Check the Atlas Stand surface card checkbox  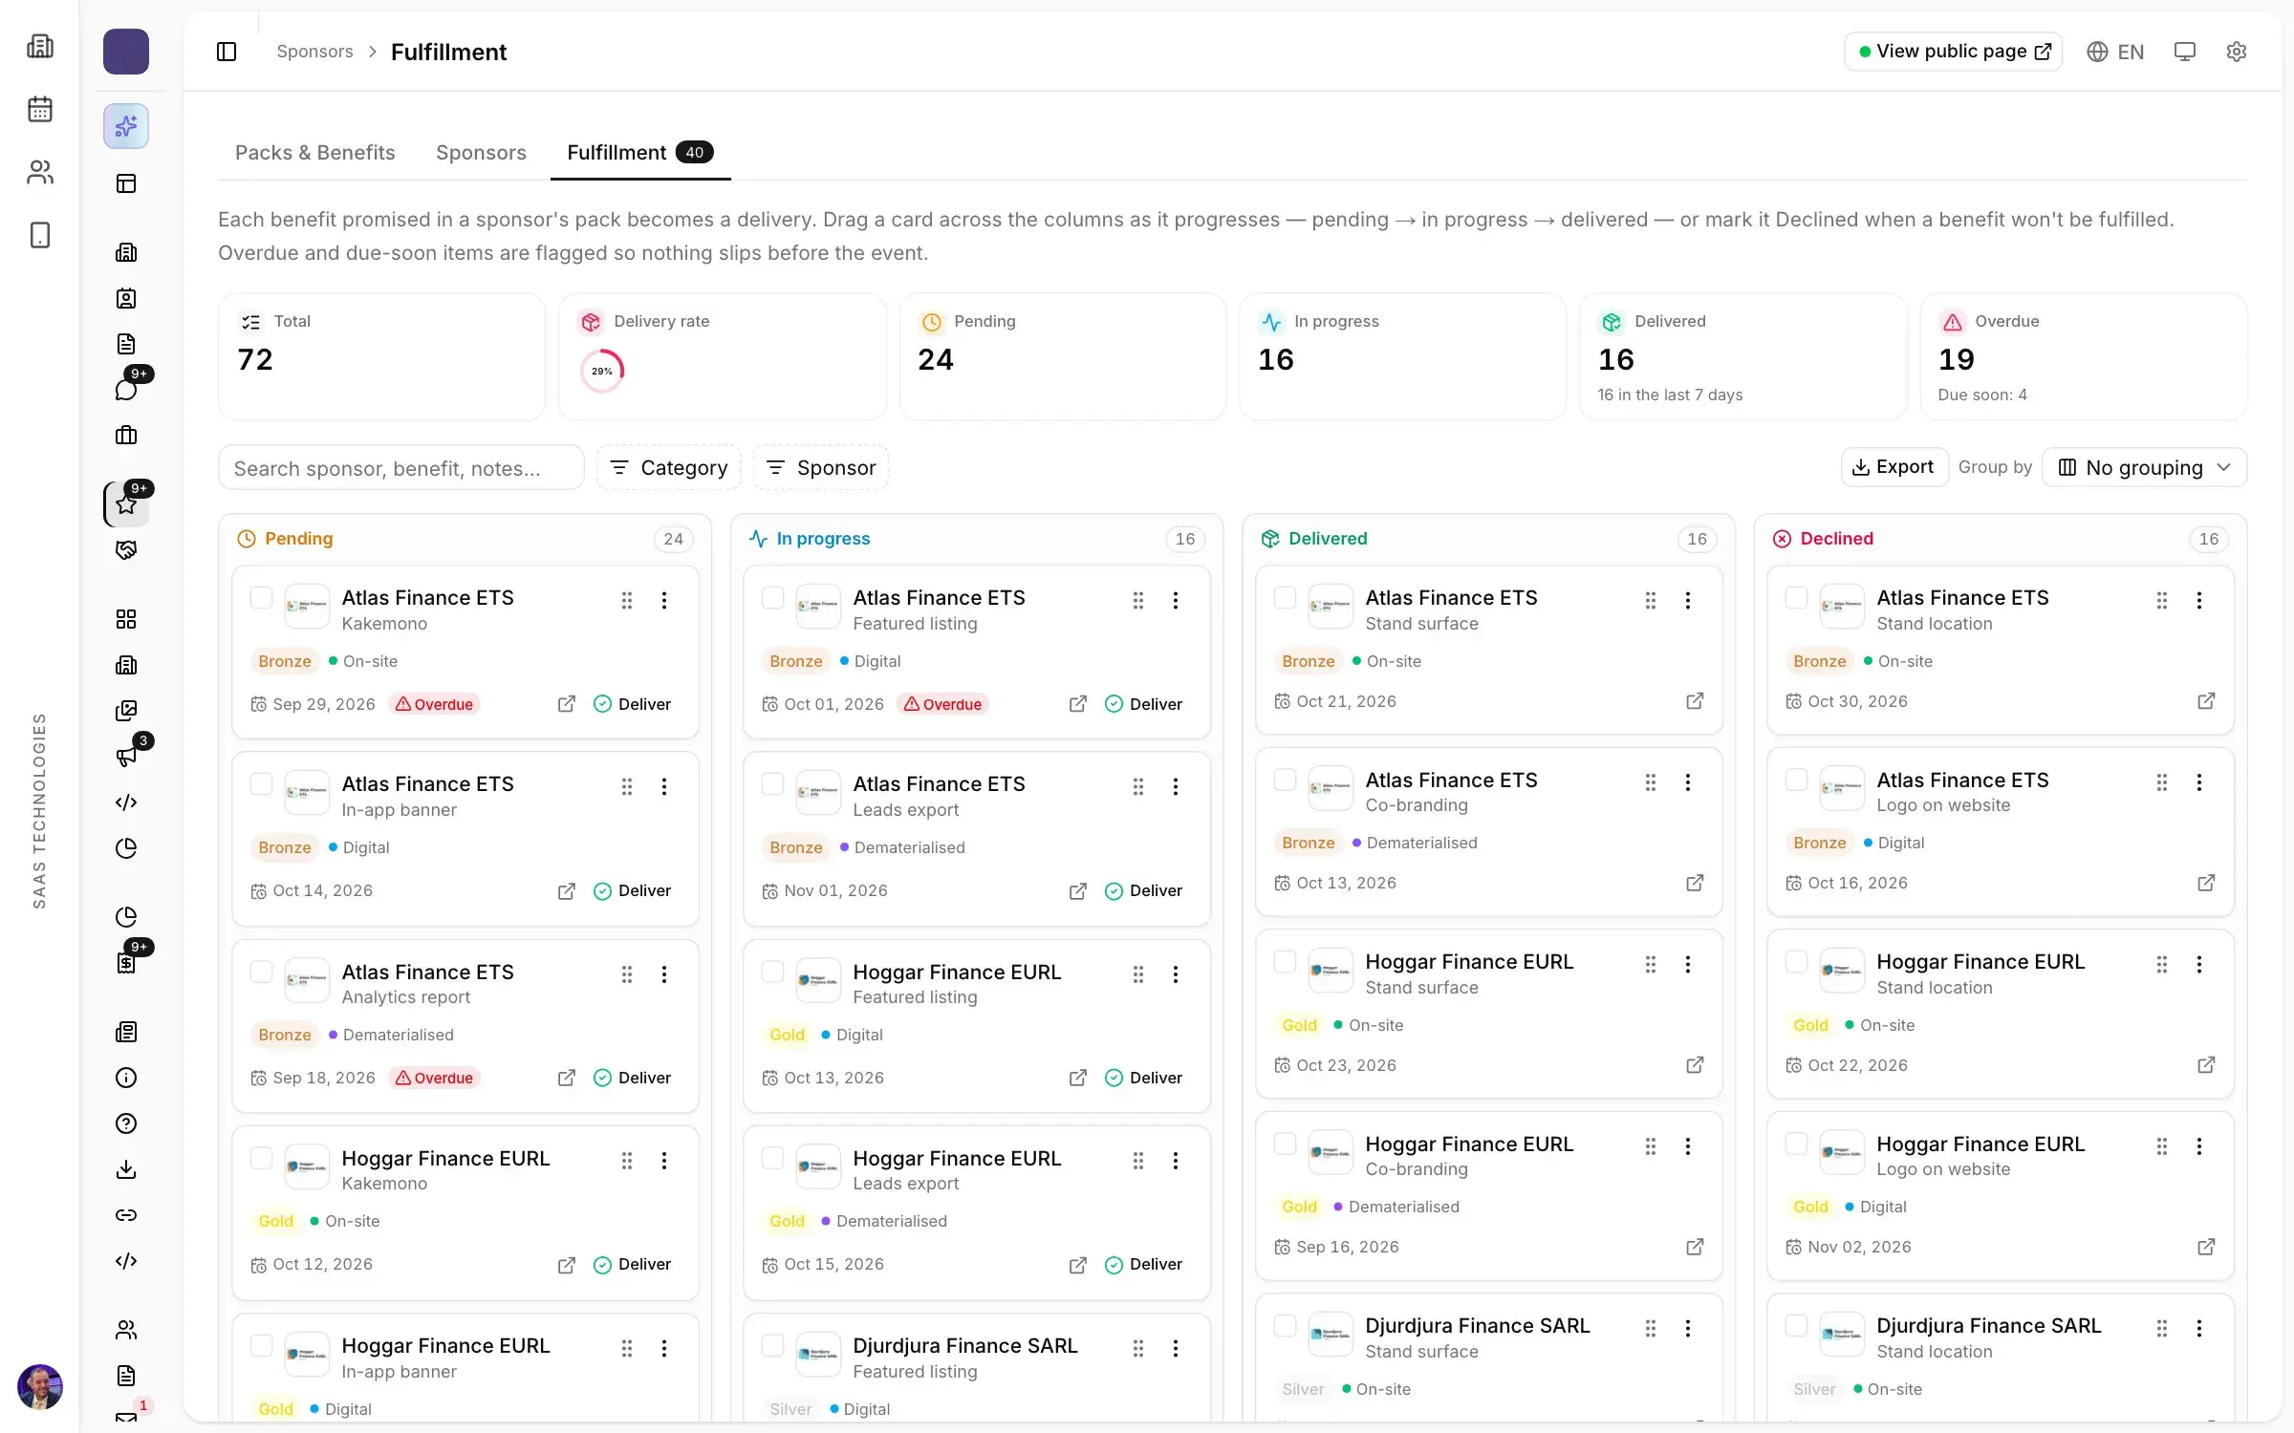tap(1285, 598)
